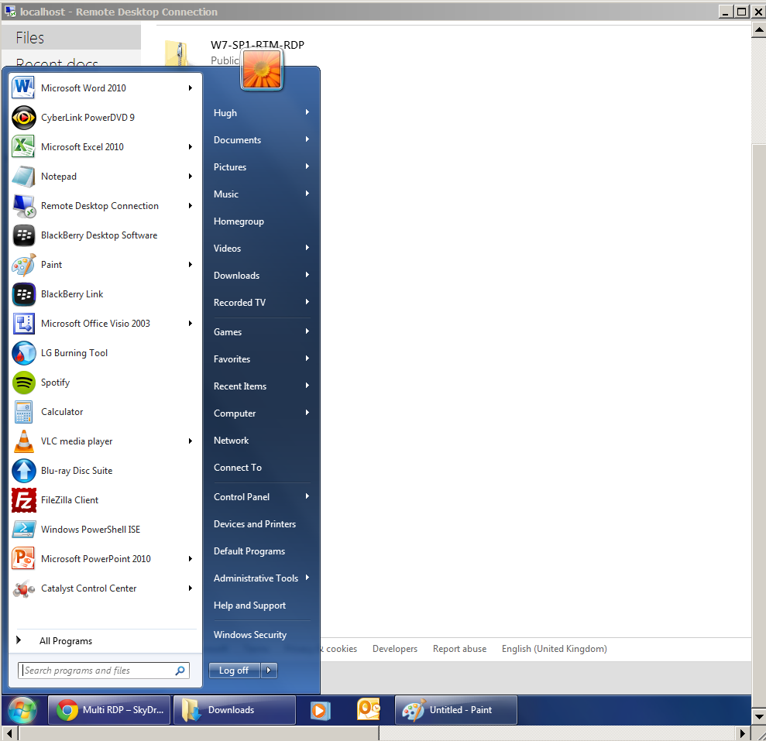
Task: Open the shutdown options arrow beside Log off
Action: 269,671
